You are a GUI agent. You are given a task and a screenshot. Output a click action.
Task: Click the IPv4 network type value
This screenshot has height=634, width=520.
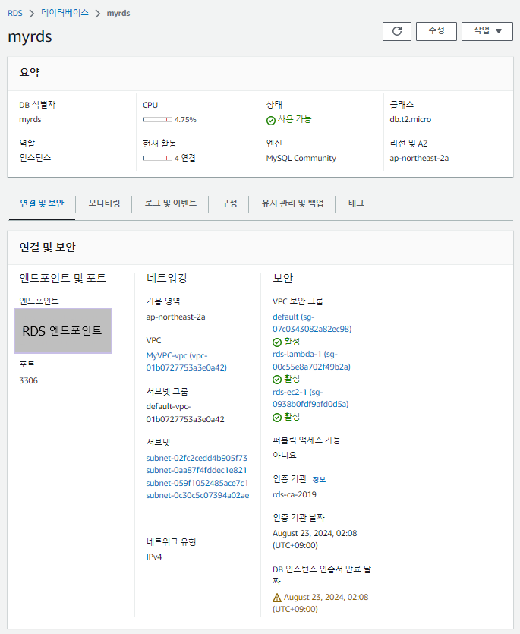tap(153, 557)
